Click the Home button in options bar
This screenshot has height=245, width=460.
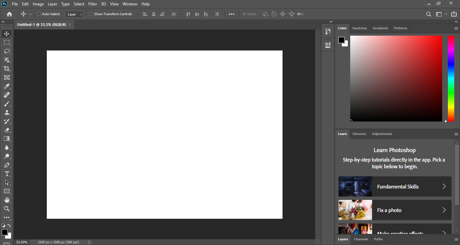[9, 14]
